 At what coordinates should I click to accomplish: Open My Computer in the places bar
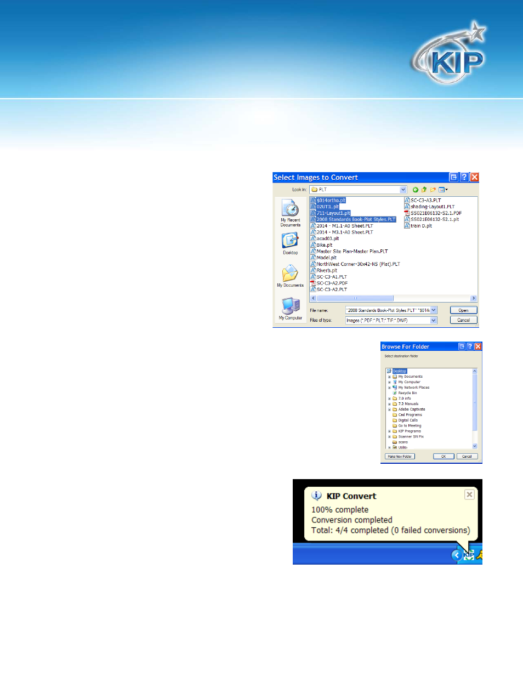(290, 309)
